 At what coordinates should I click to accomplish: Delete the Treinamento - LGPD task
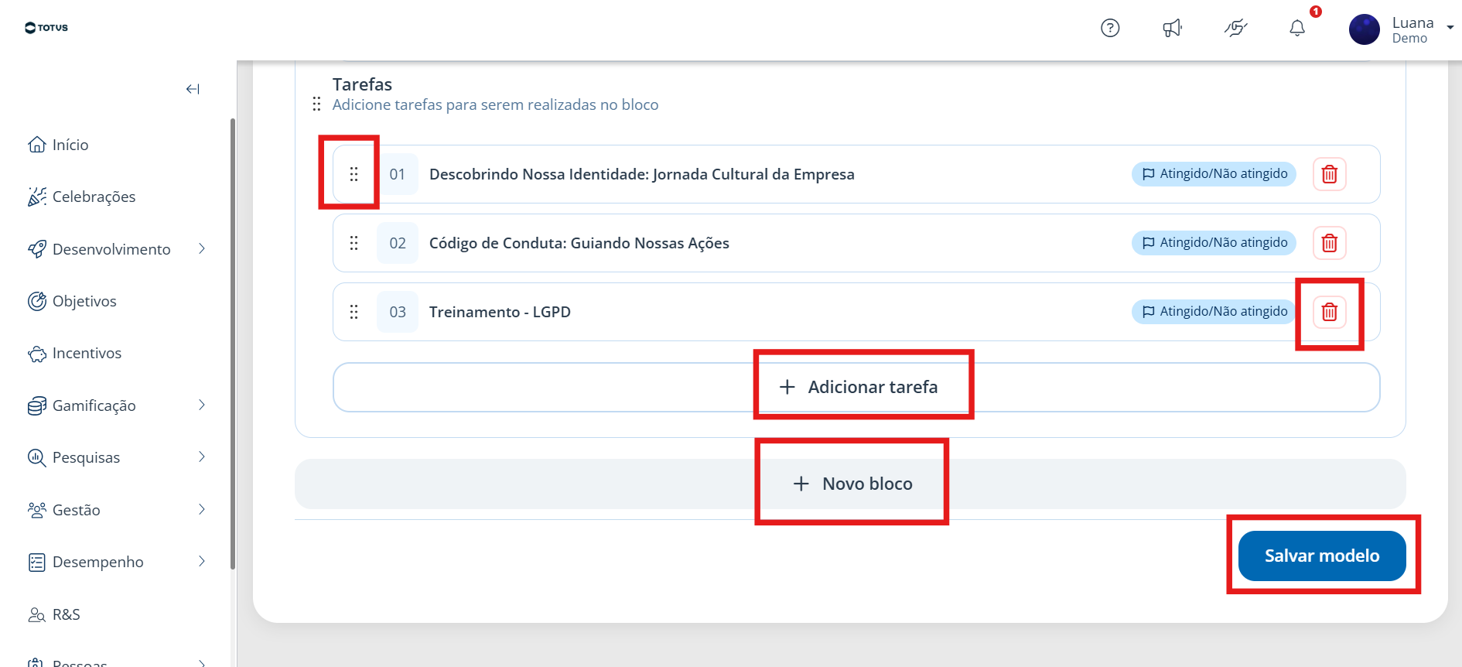(1329, 312)
